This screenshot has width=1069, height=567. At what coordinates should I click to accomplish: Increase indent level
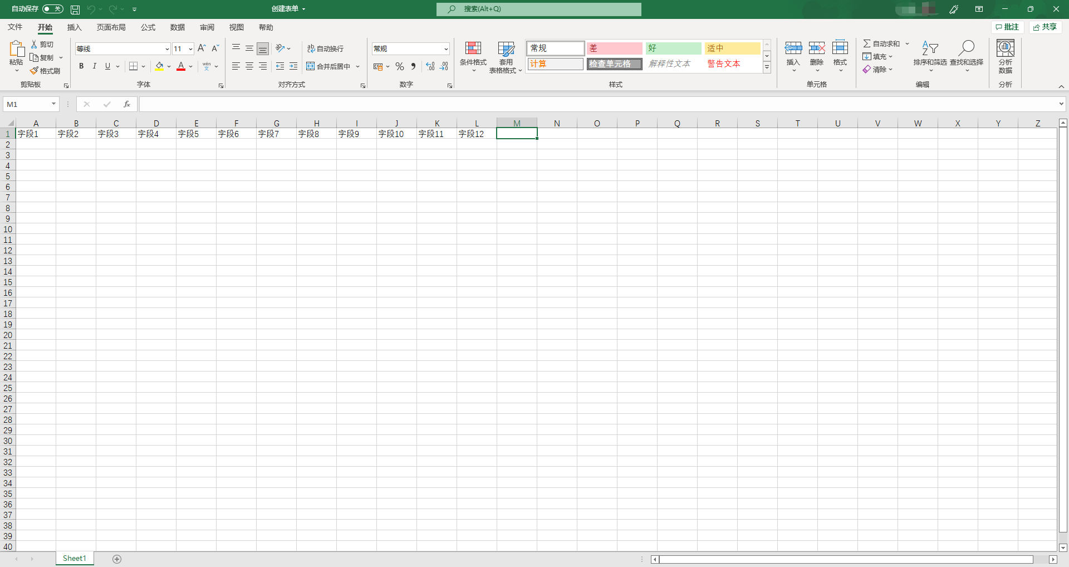[x=293, y=66]
